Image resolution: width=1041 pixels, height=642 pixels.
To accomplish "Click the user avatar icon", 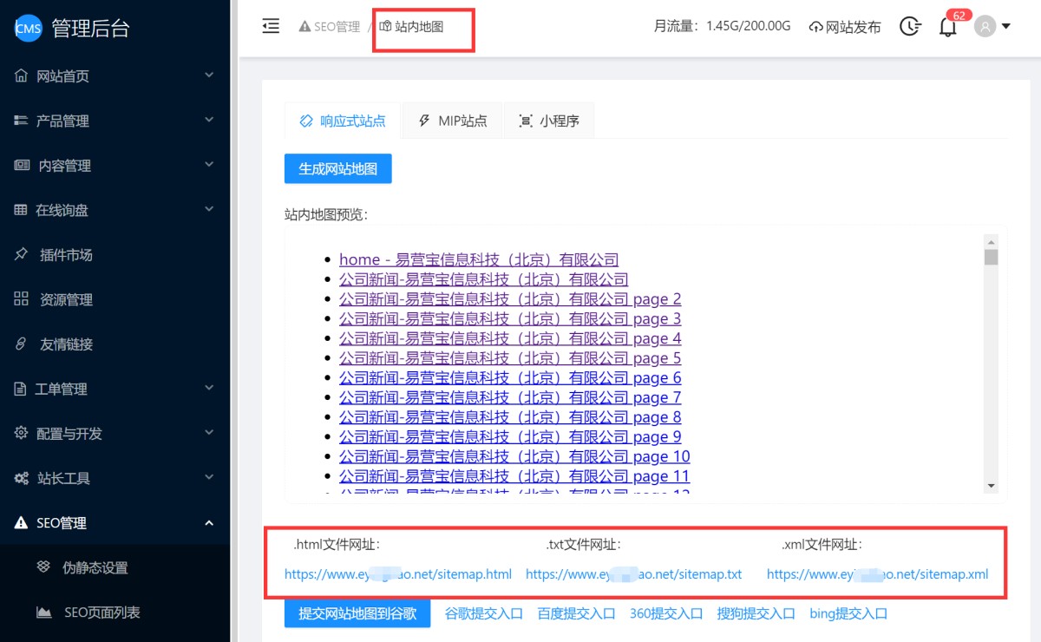I will pos(985,26).
